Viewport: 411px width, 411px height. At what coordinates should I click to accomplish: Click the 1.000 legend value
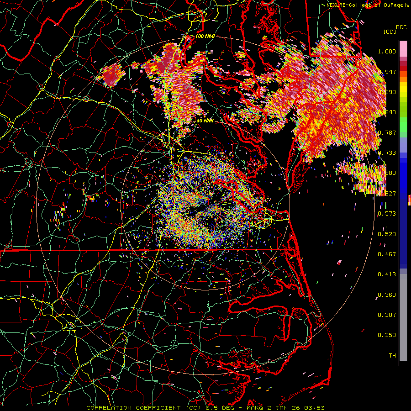click(x=387, y=51)
